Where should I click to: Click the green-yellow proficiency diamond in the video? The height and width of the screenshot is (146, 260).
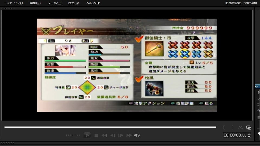(87, 87)
